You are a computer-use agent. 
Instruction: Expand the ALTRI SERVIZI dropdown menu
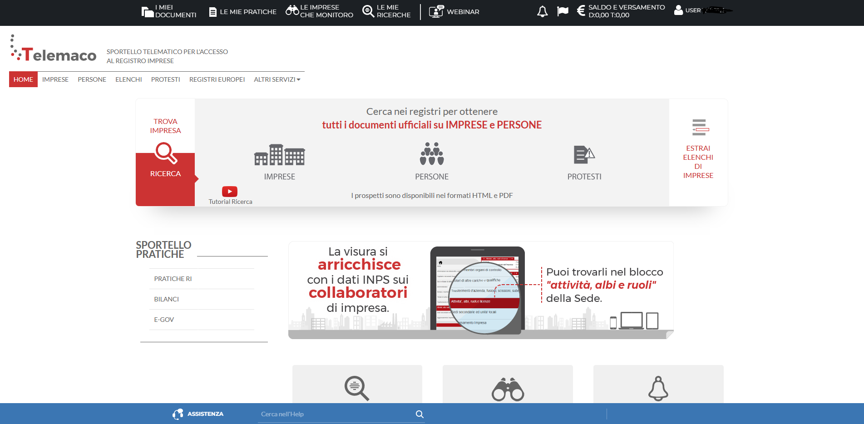pyautogui.click(x=277, y=79)
